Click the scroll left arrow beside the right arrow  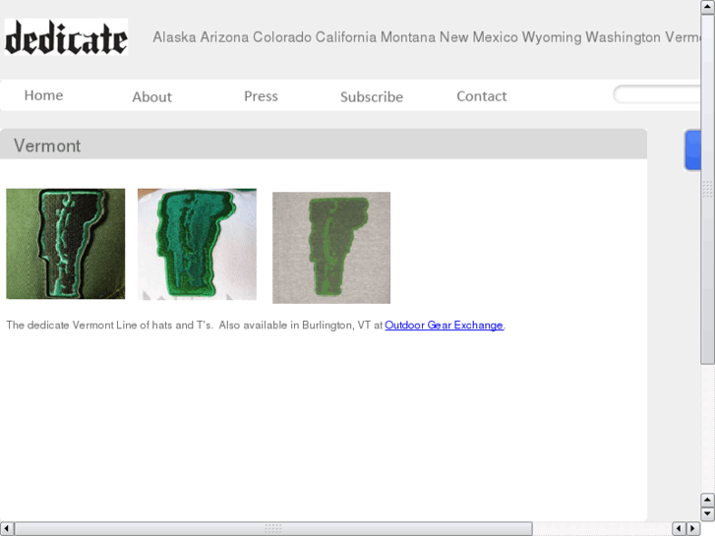[x=679, y=529]
